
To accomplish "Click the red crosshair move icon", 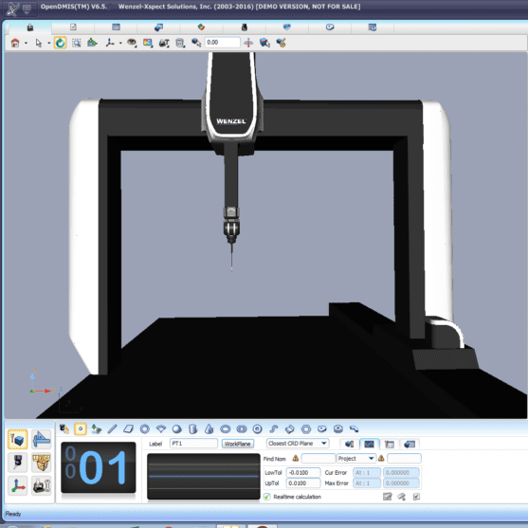I will pyautogui.click(x=248, y=43).
